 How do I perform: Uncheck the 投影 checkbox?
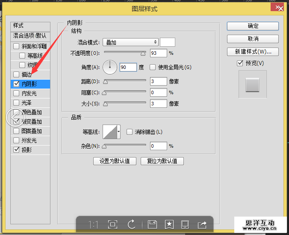(16, 150)
